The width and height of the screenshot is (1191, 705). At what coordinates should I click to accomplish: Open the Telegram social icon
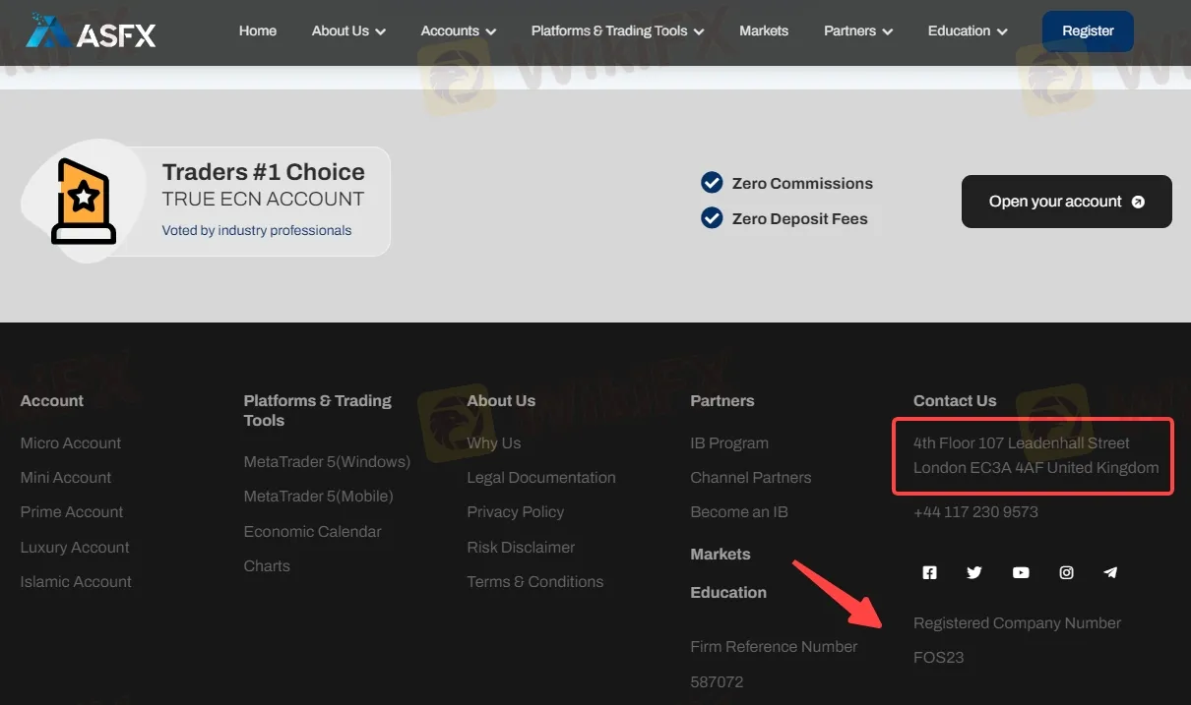[x=1110, y=572]
